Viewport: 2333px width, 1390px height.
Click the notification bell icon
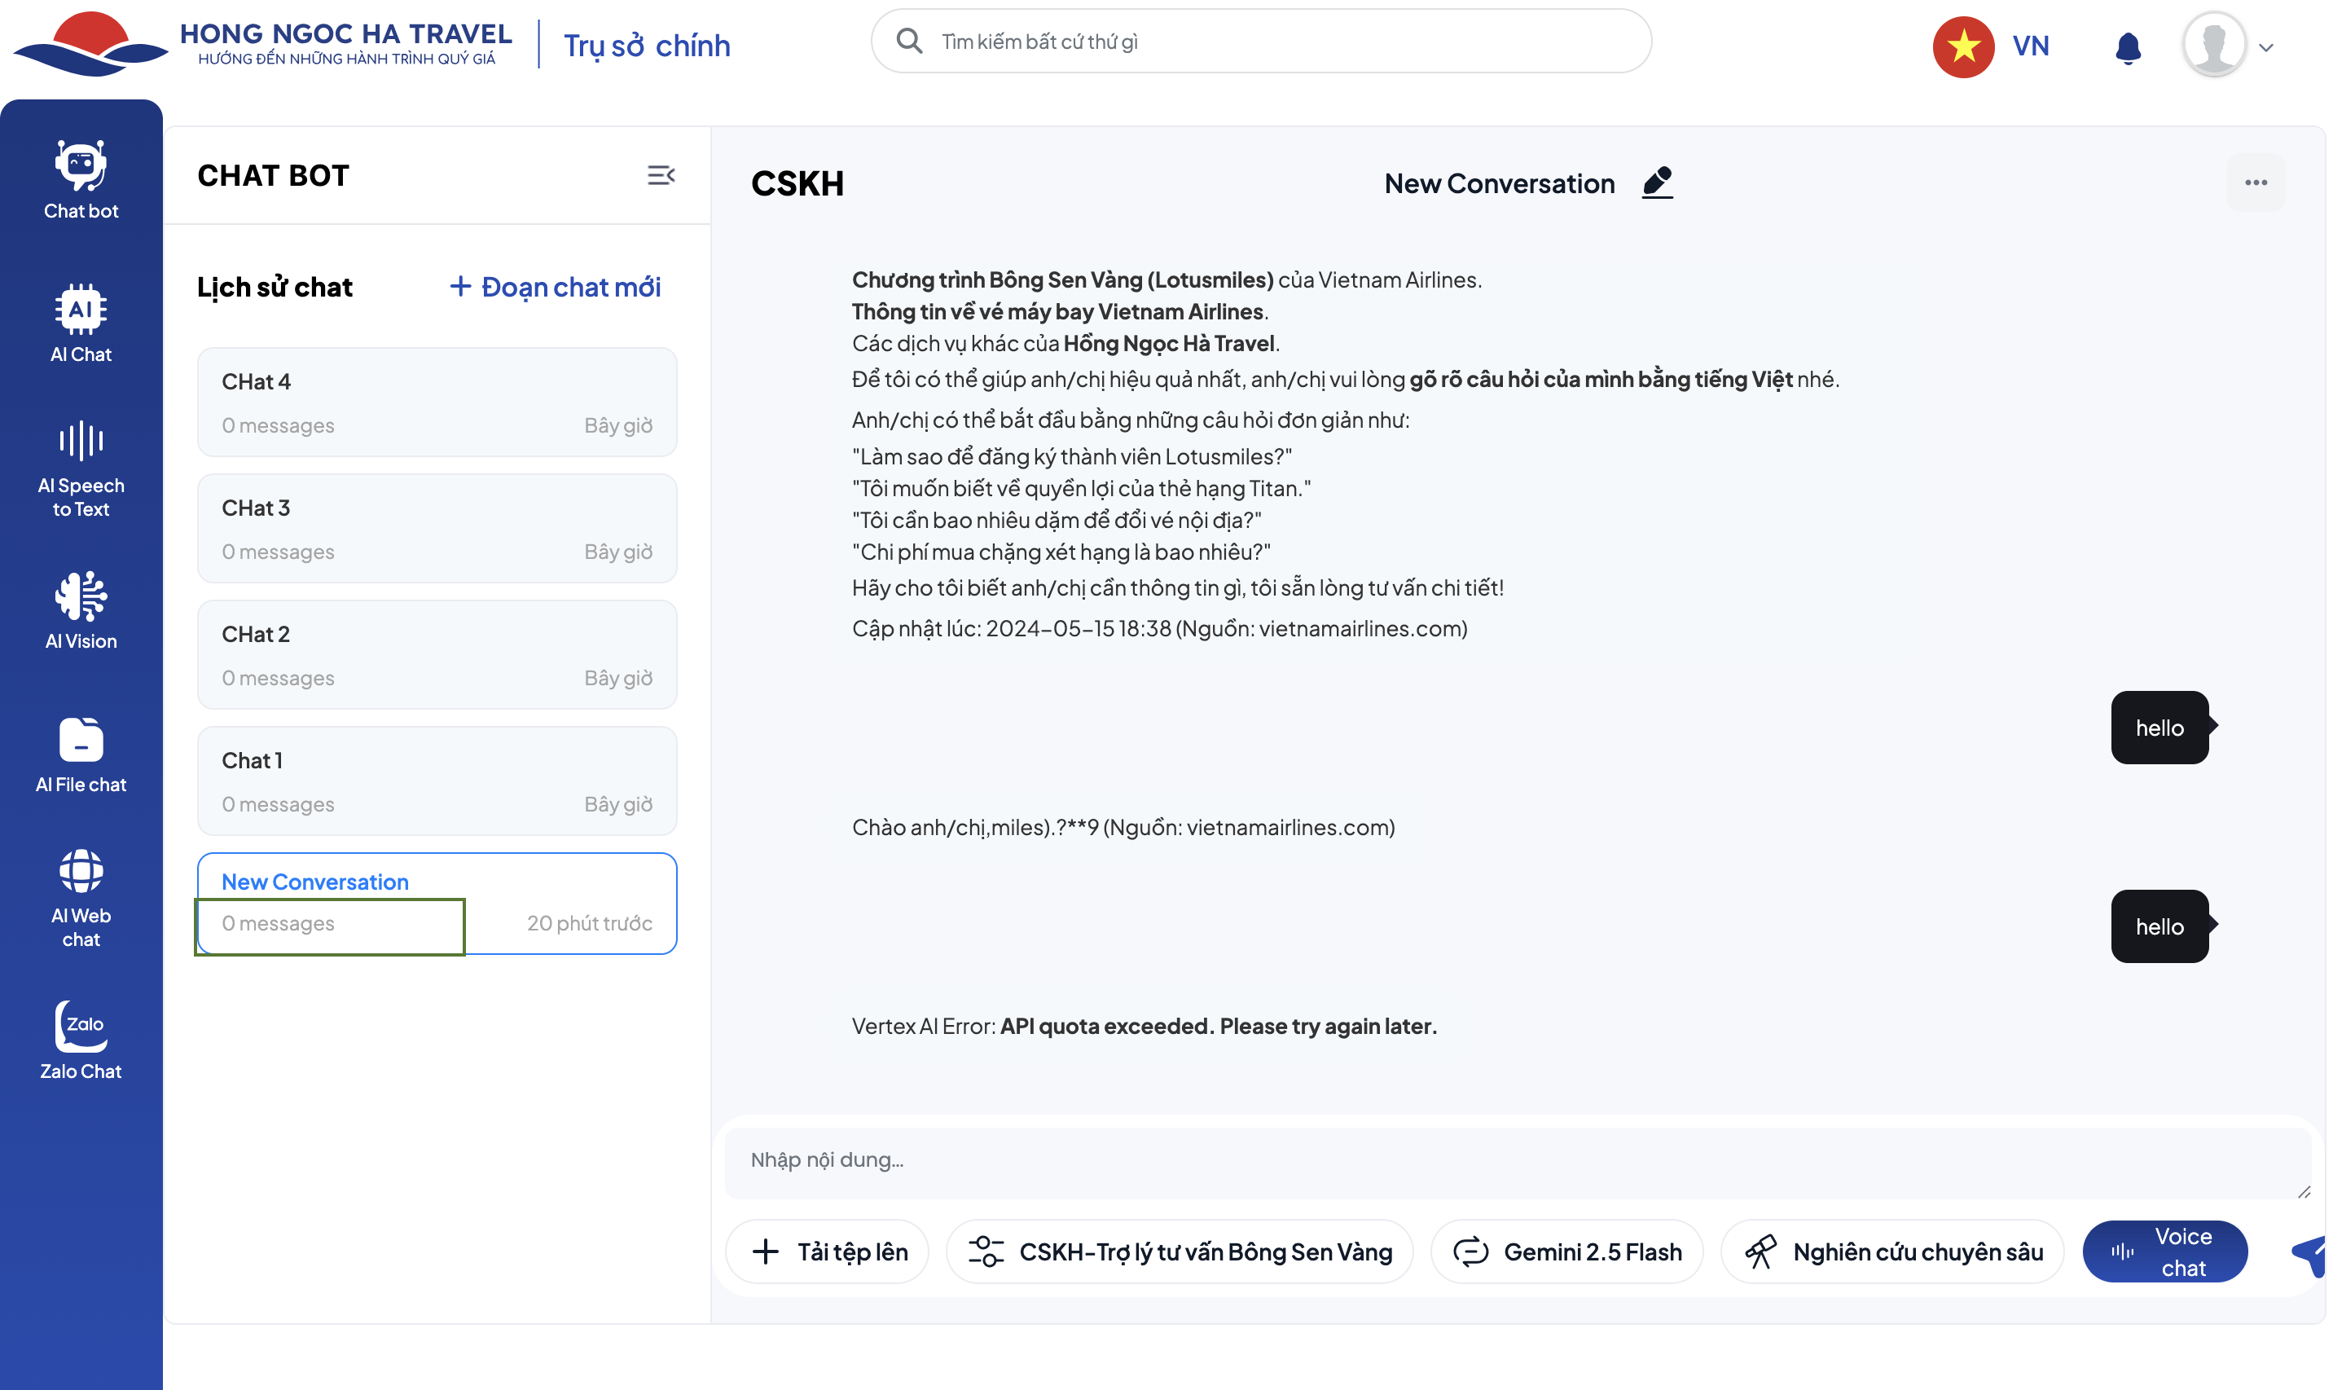point(2127,46)
